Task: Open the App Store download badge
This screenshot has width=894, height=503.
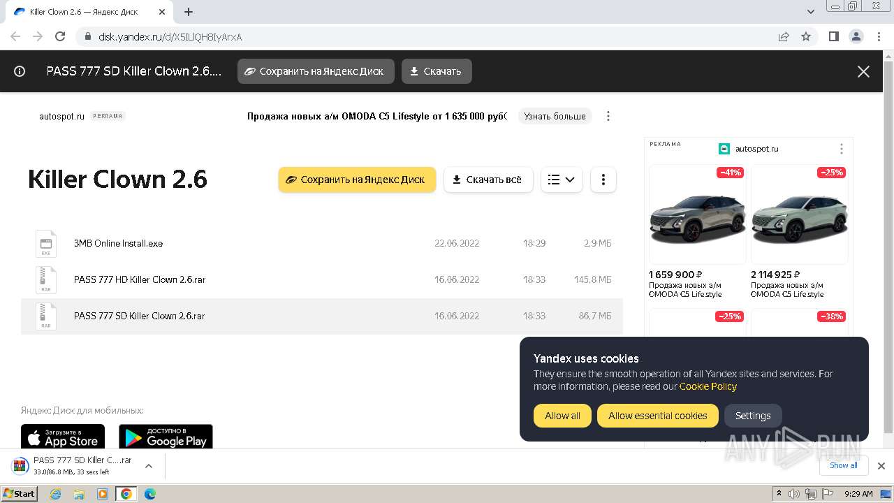Action: pos(63,437)
